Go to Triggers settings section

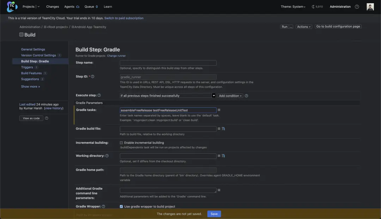point(27,67)
